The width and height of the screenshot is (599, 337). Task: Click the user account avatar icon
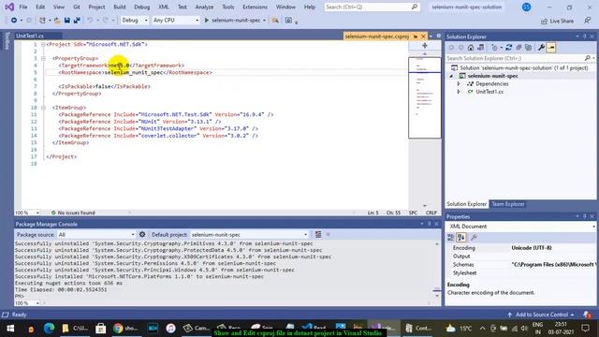pos(526,7)
